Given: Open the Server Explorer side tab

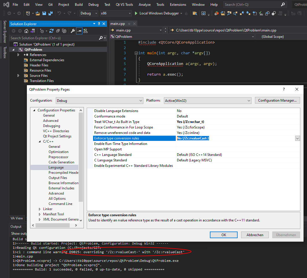Looking at the screenshot, I should point(5,32).
